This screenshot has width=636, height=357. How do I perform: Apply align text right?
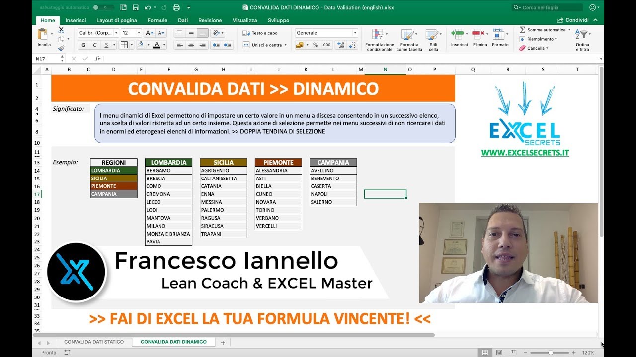202,45
